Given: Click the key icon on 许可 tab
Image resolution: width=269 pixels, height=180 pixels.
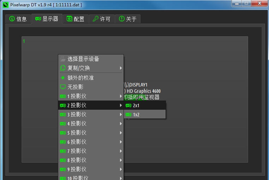Looking at the screenshot, I should (96, 19).
